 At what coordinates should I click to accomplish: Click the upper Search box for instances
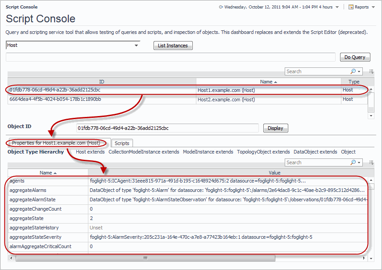(x=317, y=71)
